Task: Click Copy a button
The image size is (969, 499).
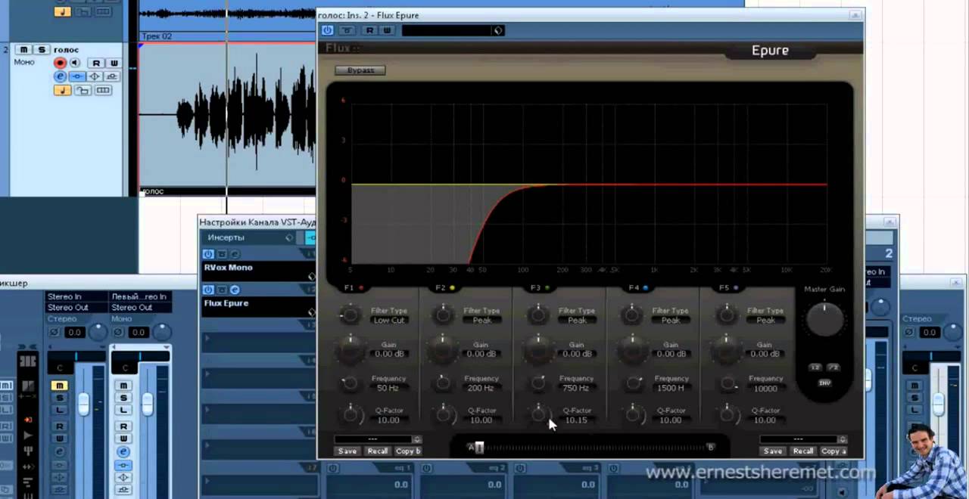Action: point(833,451)
